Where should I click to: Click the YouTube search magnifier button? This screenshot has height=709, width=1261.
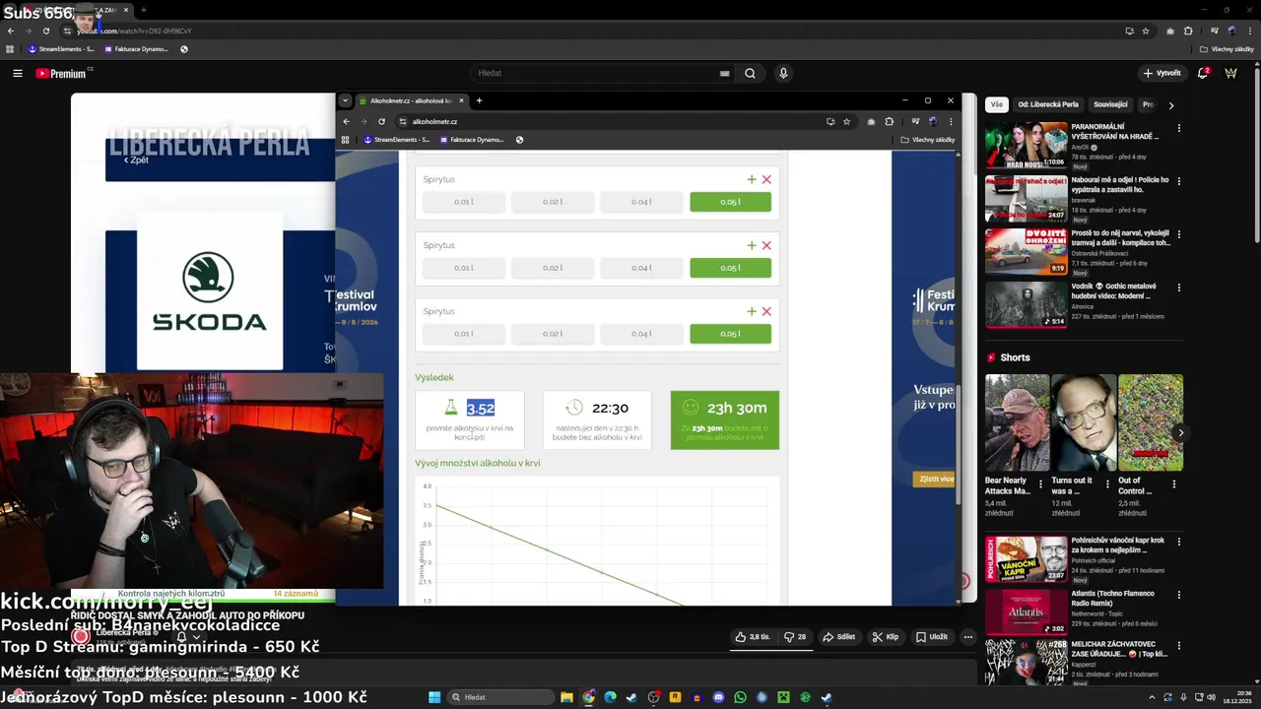pos(750,73)
